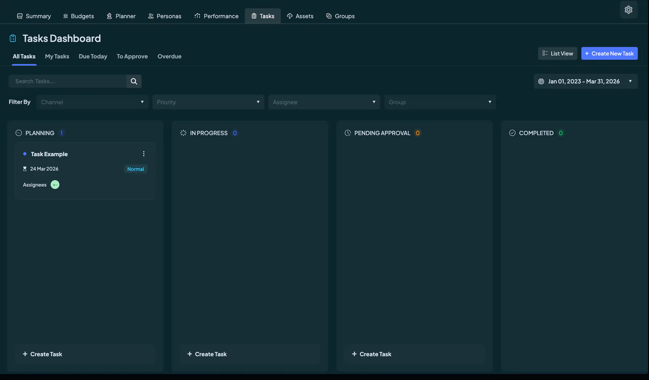
Task: Click the calendar icon in date range
Action: coord(541,82)
